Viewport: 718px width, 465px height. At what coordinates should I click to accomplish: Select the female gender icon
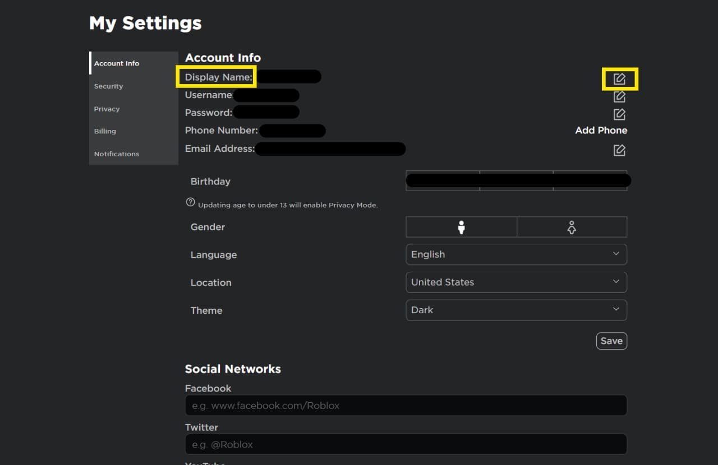pos(572,227)
